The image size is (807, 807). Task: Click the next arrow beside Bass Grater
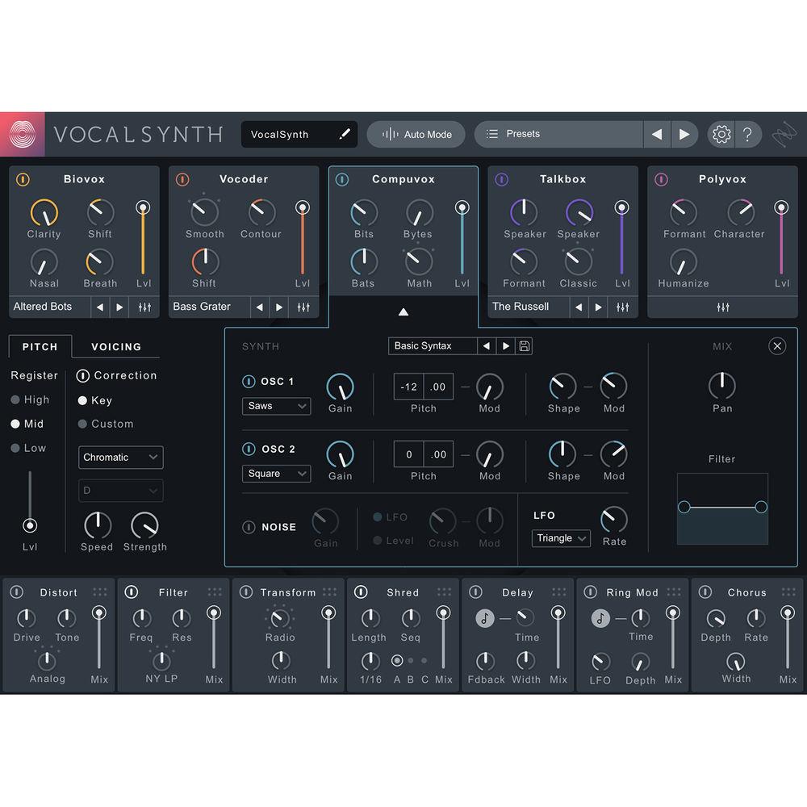pos(277,307)
